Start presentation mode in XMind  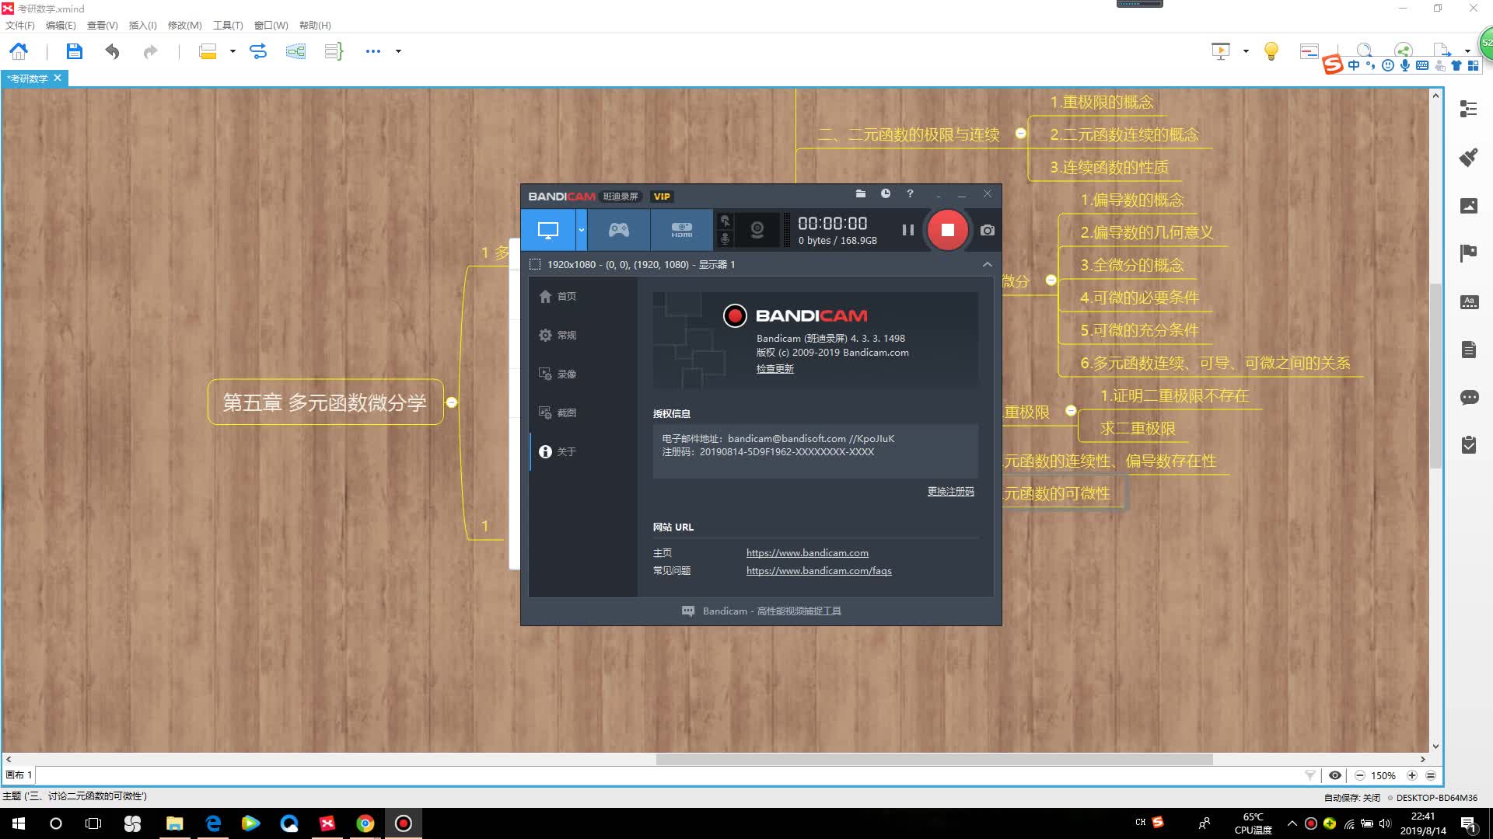click(1221, 51)
